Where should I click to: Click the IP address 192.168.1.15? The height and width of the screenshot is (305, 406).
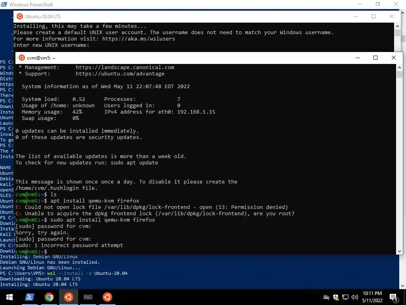196,112
